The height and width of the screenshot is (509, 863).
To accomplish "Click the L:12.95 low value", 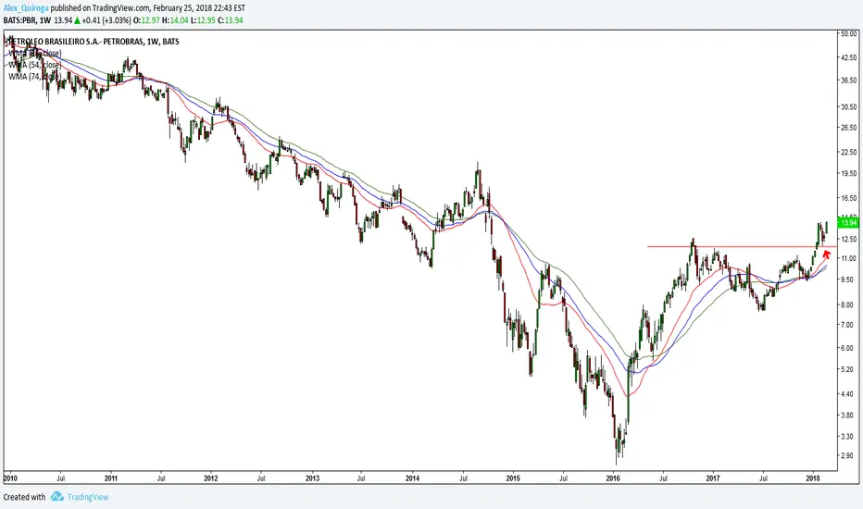I will (x=203, y=20).
